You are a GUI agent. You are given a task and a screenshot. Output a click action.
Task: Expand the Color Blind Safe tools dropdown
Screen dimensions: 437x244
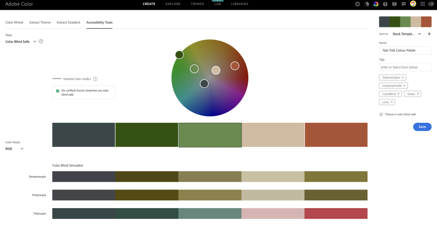pyautogui.click(x=35, y=41)
